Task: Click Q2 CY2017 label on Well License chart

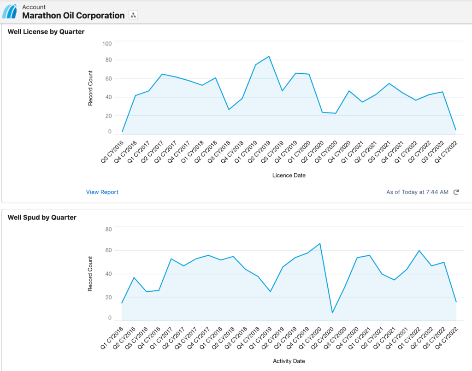Action: [x=152, y=152]
